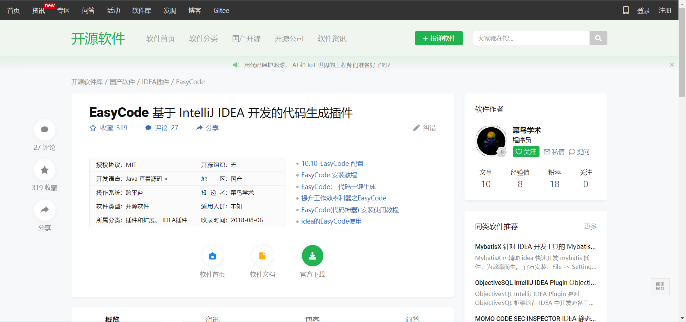
Task: Open 评论 27 under the title
Action: tap(162, 128)
